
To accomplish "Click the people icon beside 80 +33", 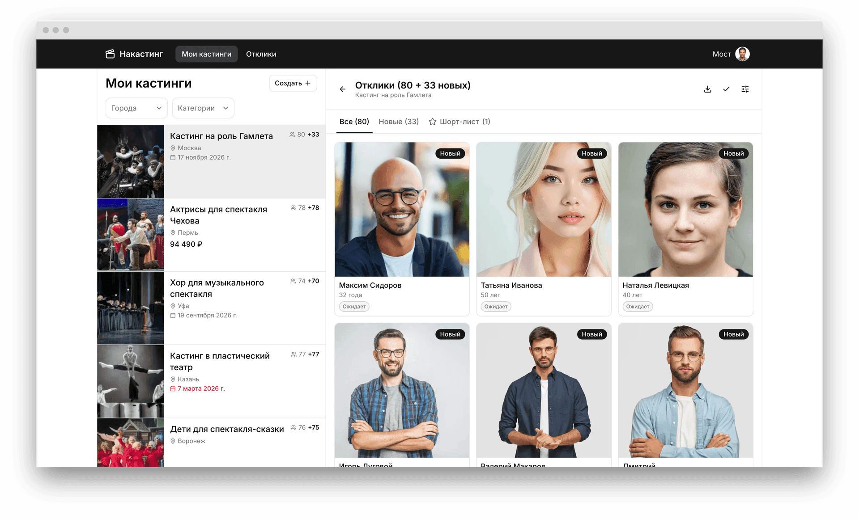I will point(292,135).
